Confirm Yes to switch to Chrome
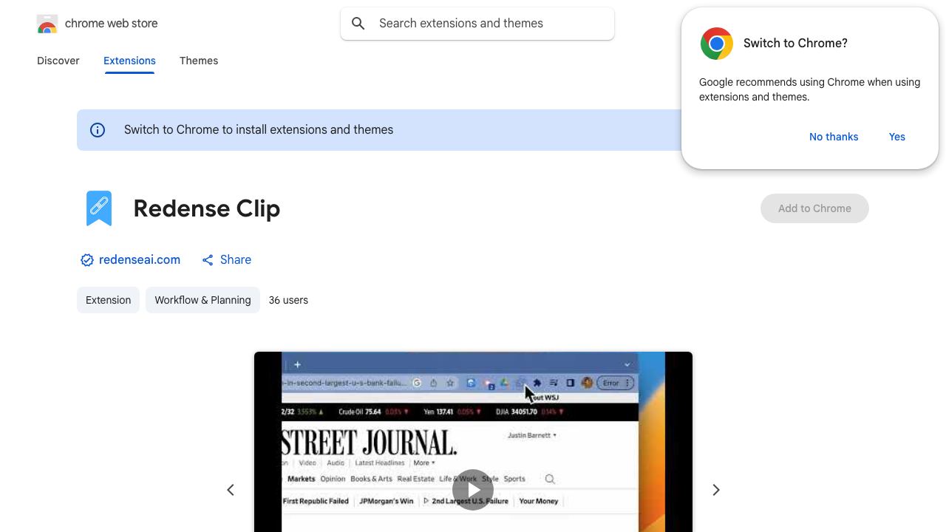The height and width of the screenshot is (532, 946). coord(897,137)
